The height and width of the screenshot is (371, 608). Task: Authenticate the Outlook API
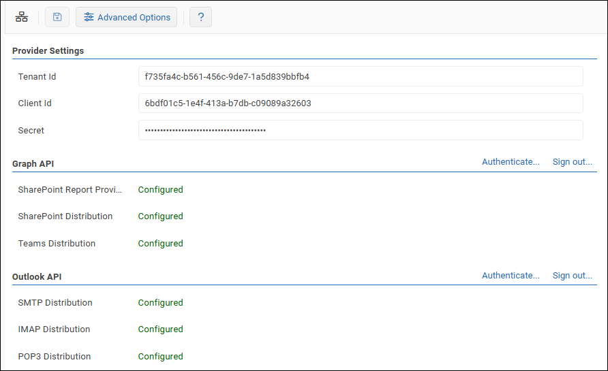coord(511,276)
